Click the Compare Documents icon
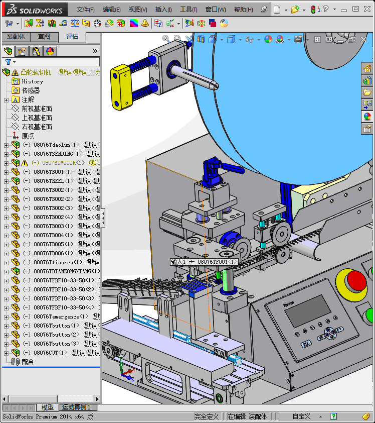Image resolution: width=375 pixels, height=423 pixels. pyautogui.click(x=158, y=24)
